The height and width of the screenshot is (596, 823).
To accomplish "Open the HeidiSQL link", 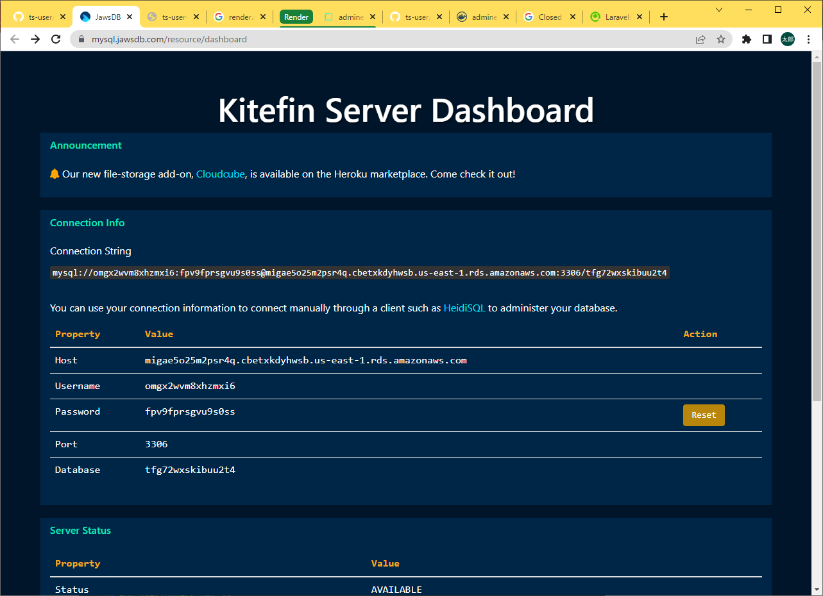I will tap(464, 308).
